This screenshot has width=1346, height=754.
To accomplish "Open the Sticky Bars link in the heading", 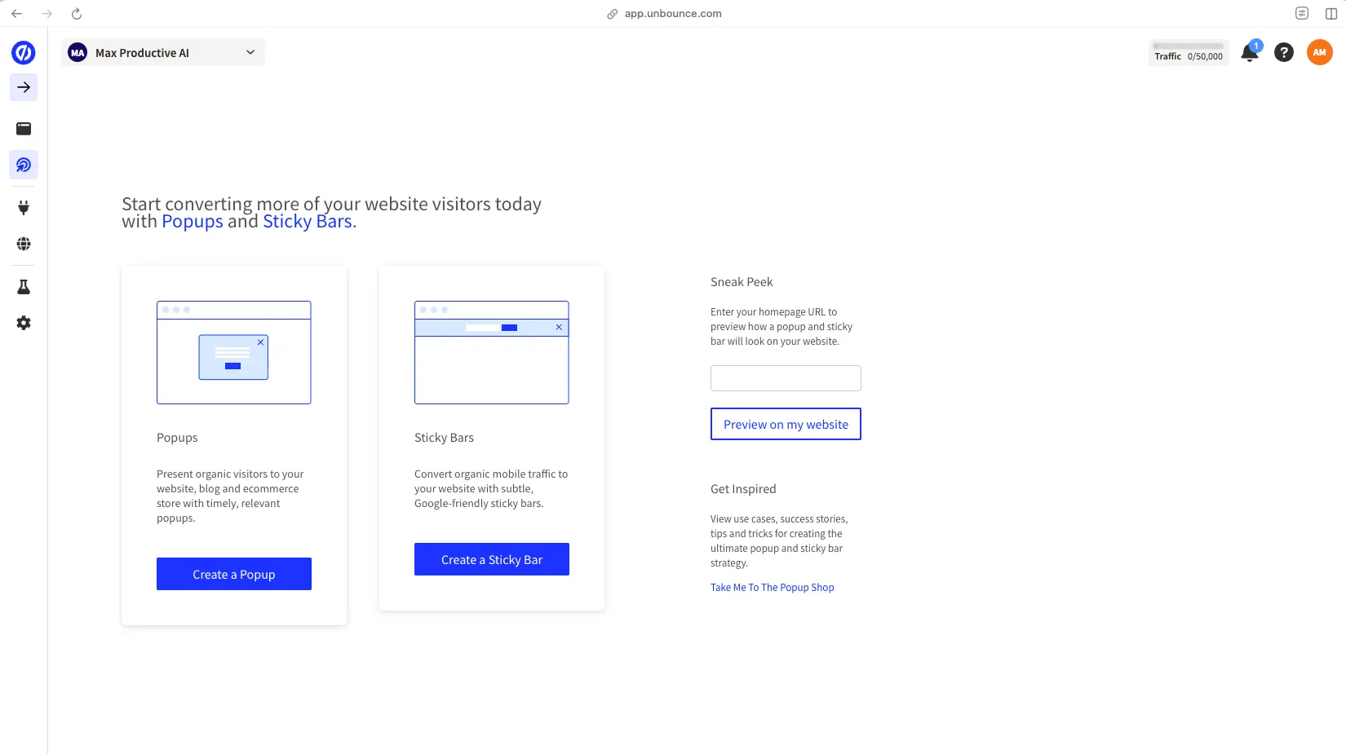I will point(307,221).
